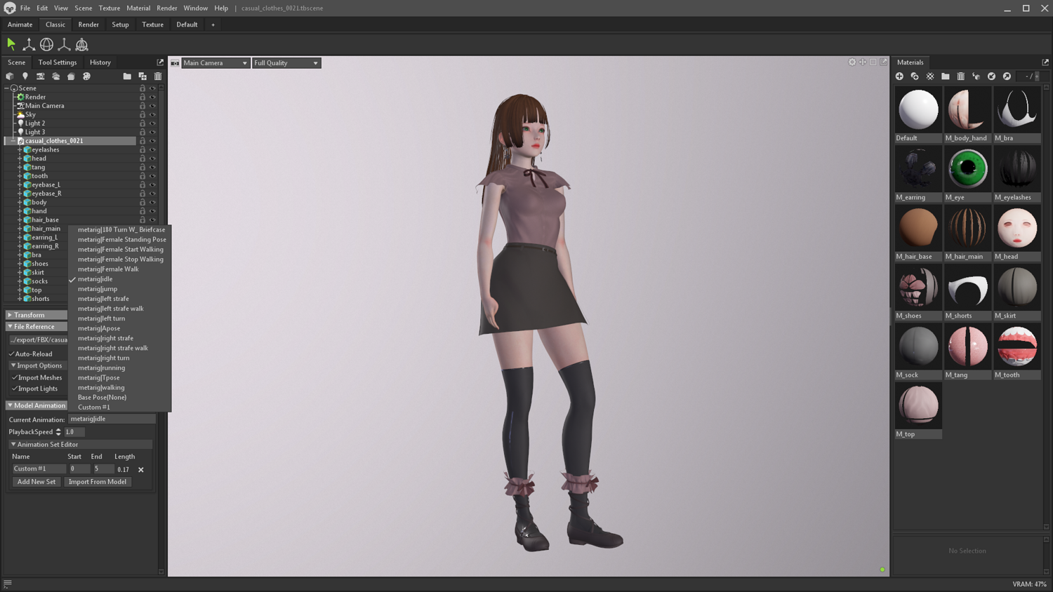1053x592 pixels.
Task: Create a new material folder
Action: [x=946, y=76]
